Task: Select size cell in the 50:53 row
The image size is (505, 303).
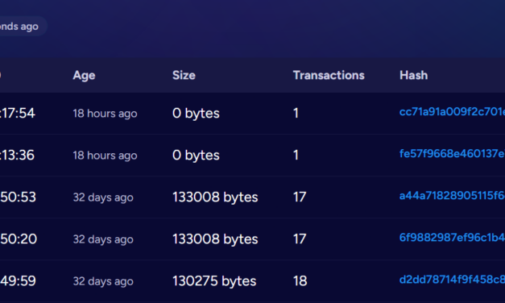Action: [x=215, y=197]
